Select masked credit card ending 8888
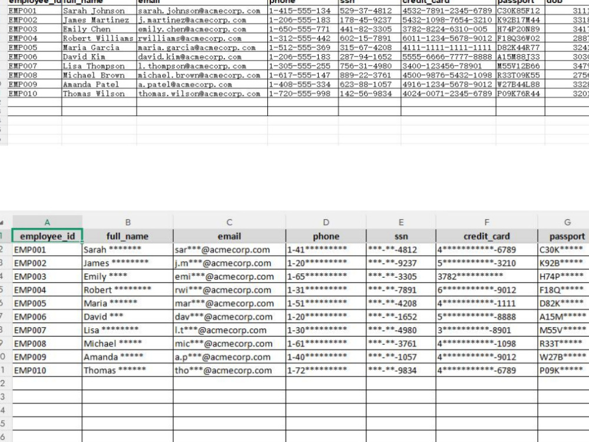Image resolution: width=589 pixels, height=442 pixels. 487,316
